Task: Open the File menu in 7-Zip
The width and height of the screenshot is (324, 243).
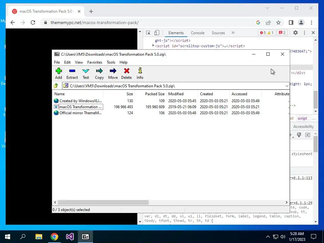Action: pos(57,62)
